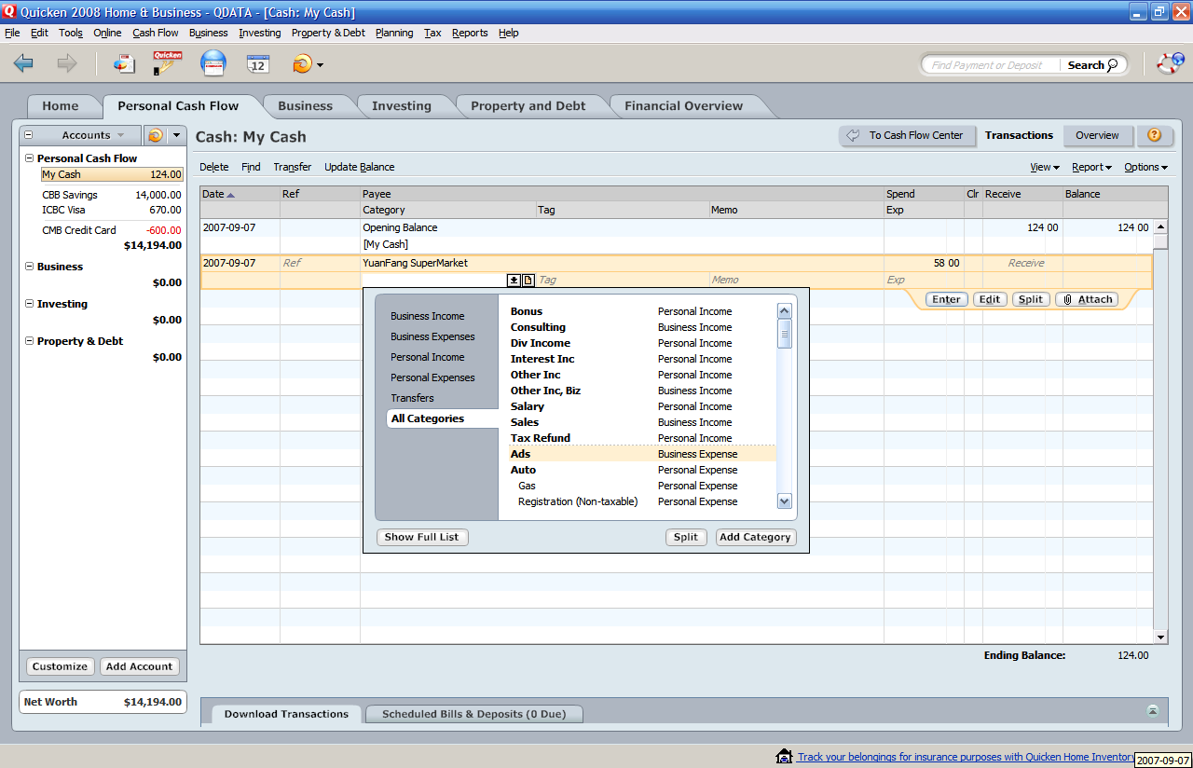
Task: Open the account bar update dropdown arrow
Action: point(176,135)
